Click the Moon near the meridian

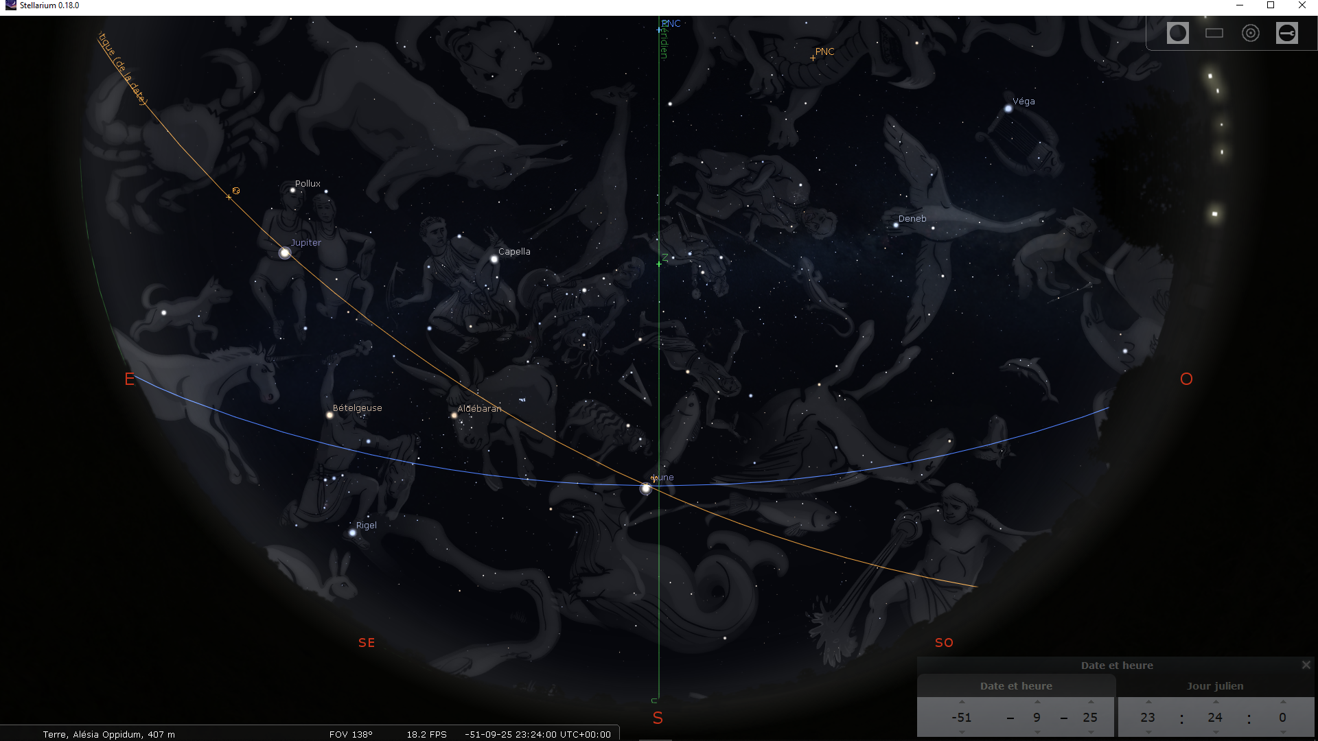pyautogui.click(x=645, y=489)
